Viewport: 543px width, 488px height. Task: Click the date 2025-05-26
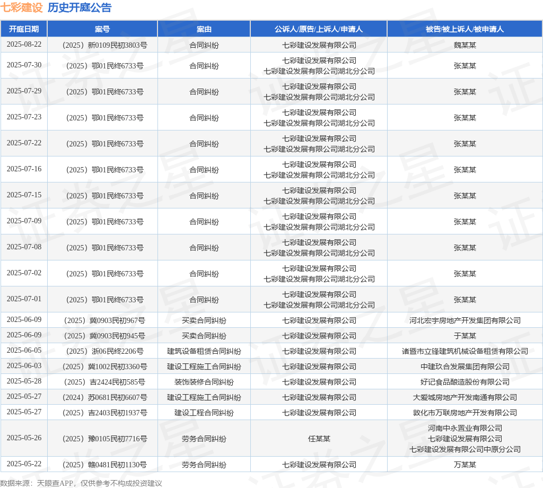tap(24, 438)
